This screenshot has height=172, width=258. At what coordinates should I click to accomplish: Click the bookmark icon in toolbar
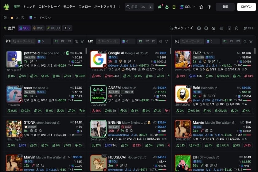(x=229, y=28)
